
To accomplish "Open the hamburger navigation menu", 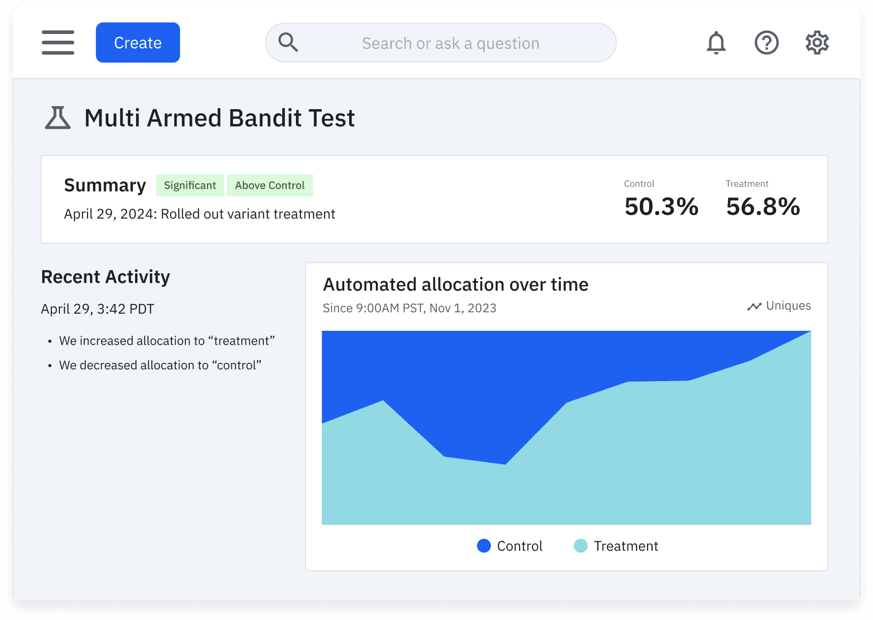I will [x=58, y=43].
